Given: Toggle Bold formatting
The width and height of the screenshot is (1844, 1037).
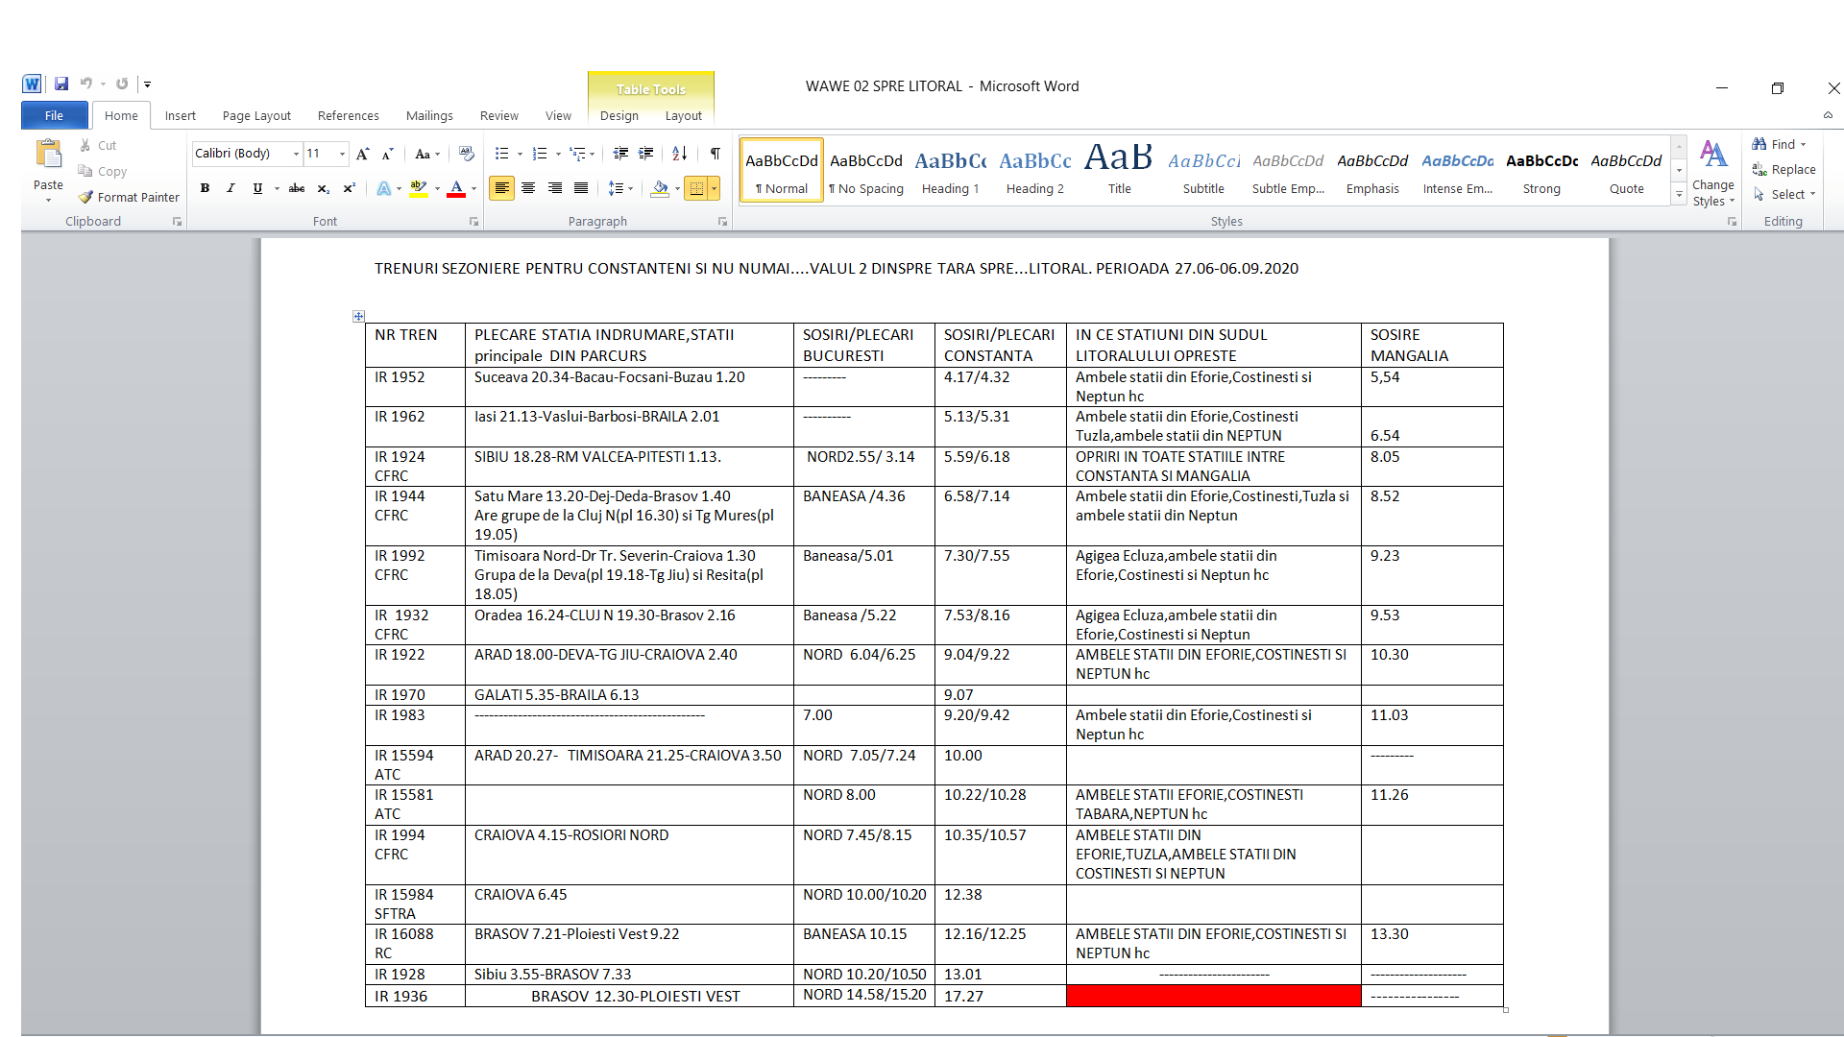Looking at the screenshot, I should (205, 188).
